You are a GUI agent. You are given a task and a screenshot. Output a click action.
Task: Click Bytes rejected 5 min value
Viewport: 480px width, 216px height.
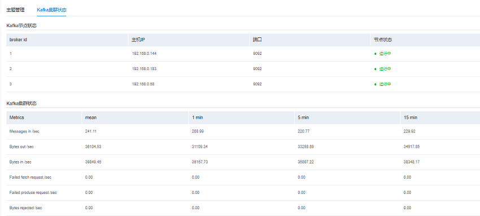302,208
